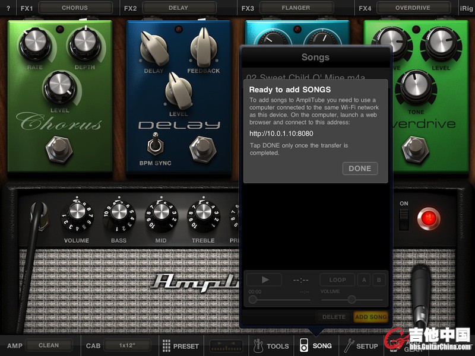The width and height of the screenshot is (475, 356).
Task: Open the FX3 FLANGER effect selector
Action: [x=296, y=8]
